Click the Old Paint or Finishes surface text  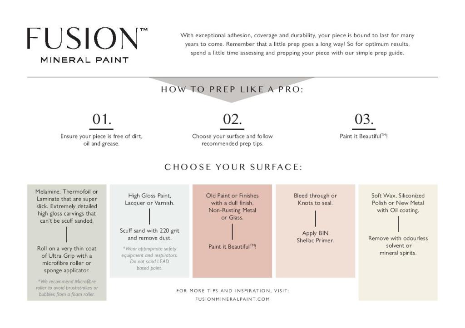232,206
